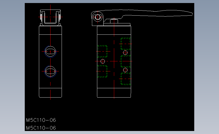Pick the lower green port in side view's two-port column
The width and height of the screenshot is (219, 134).
click(x=102, y=71)
